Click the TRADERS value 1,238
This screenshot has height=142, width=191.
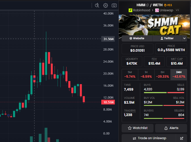tap(128, 115)
